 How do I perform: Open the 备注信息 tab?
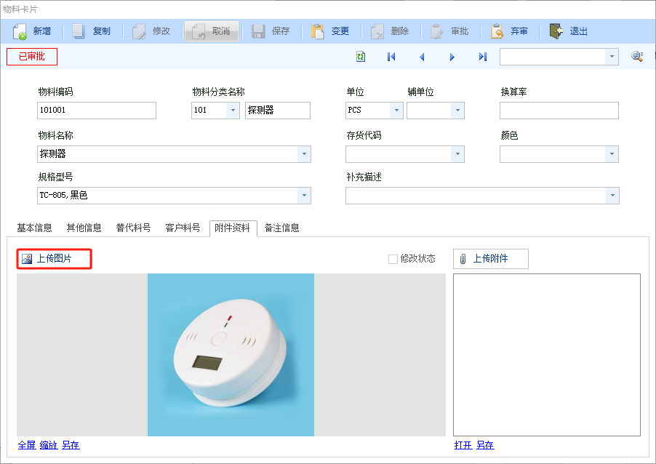pyautogui.click(x=281, y=228)
